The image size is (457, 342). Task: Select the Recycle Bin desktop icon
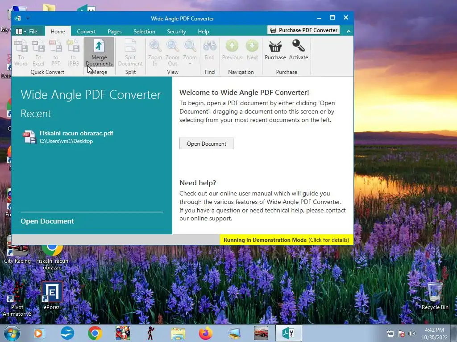435,296
